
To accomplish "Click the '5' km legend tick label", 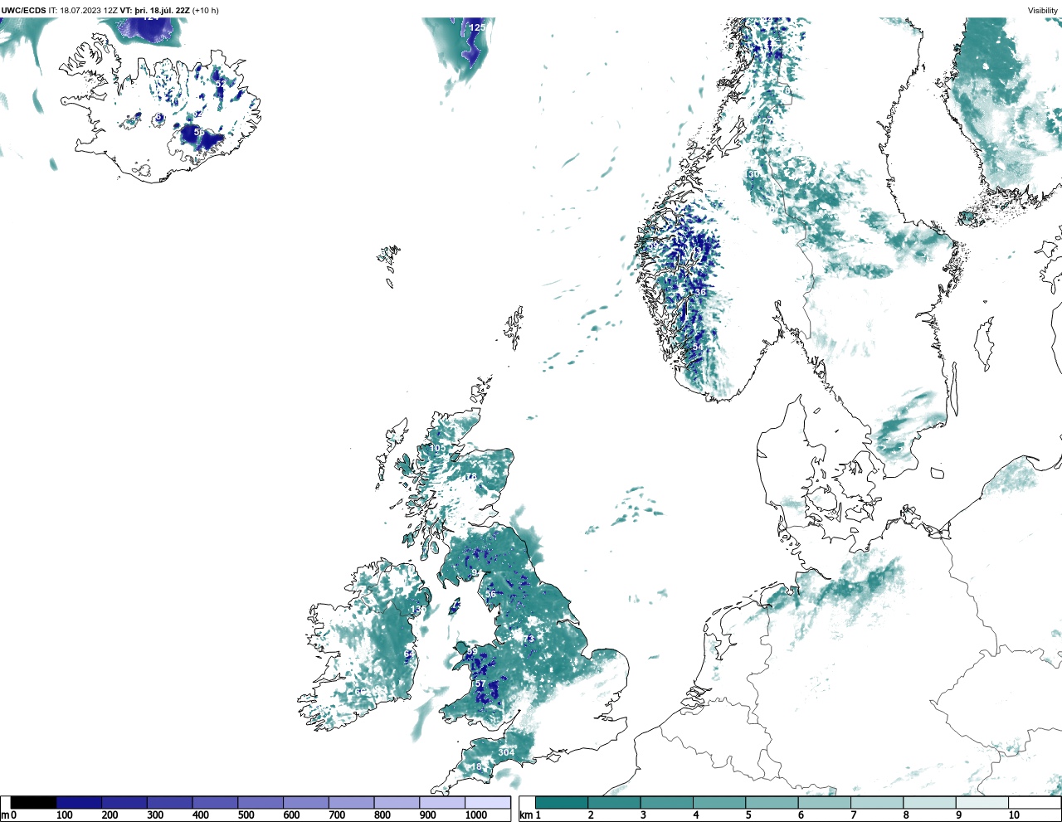I will click(x=748, y=815).
